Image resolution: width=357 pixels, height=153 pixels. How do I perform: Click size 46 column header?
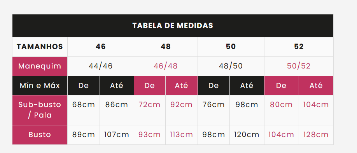[x=101, y=47]
